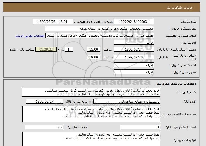Click the buyer organization name field
This screenshot has height=146, width=206.
tap(99, 29)
